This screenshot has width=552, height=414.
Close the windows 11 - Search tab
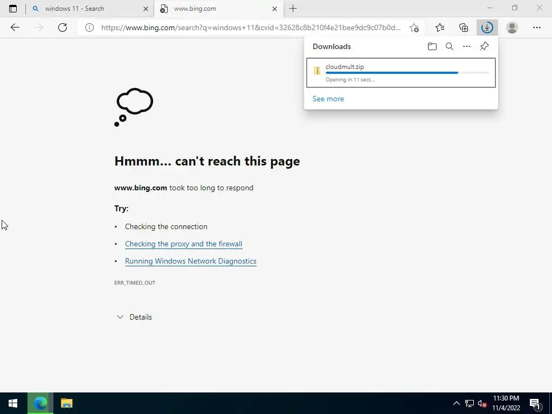click(x=146, y=9)
